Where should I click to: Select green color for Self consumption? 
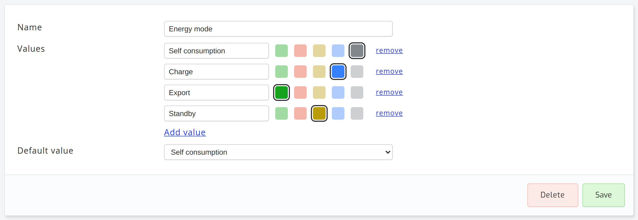pos(282,51)
